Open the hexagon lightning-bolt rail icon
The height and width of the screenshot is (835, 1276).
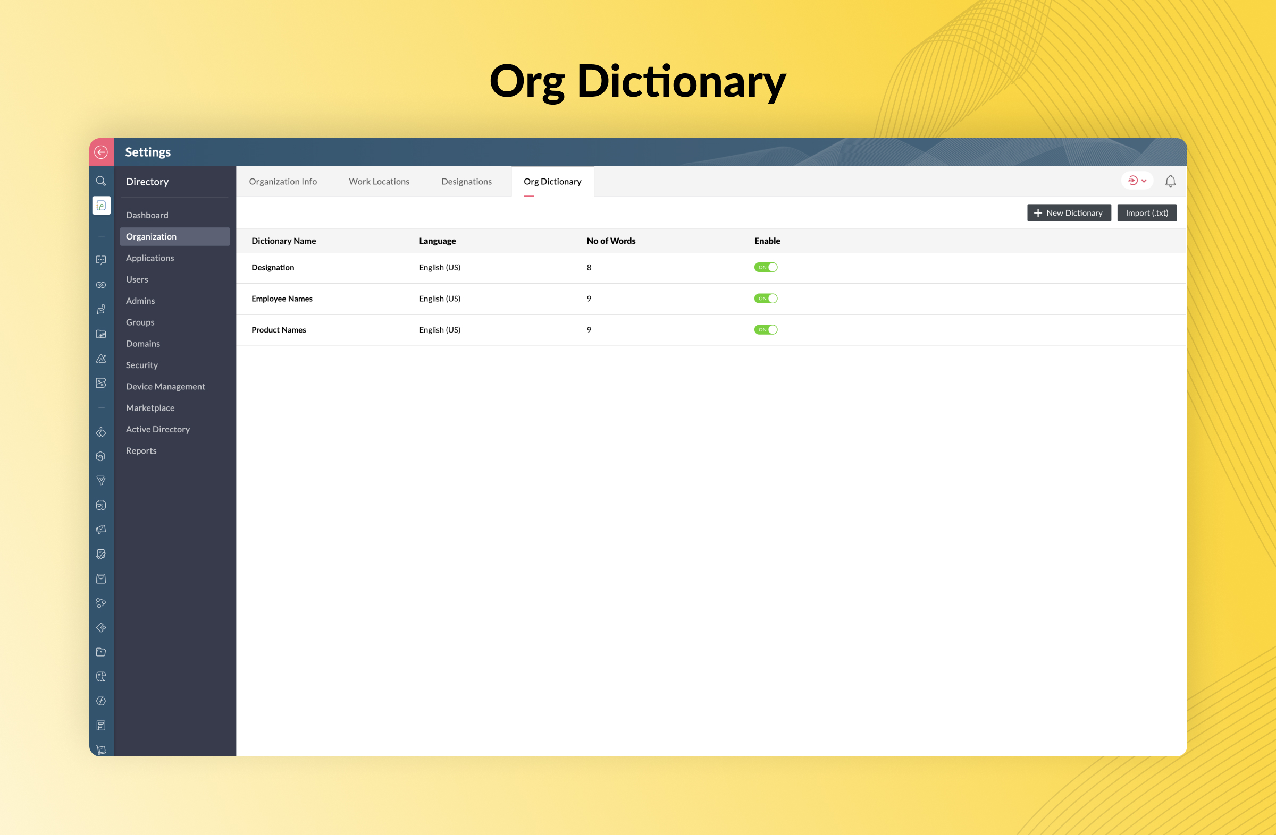coord(101,701)
